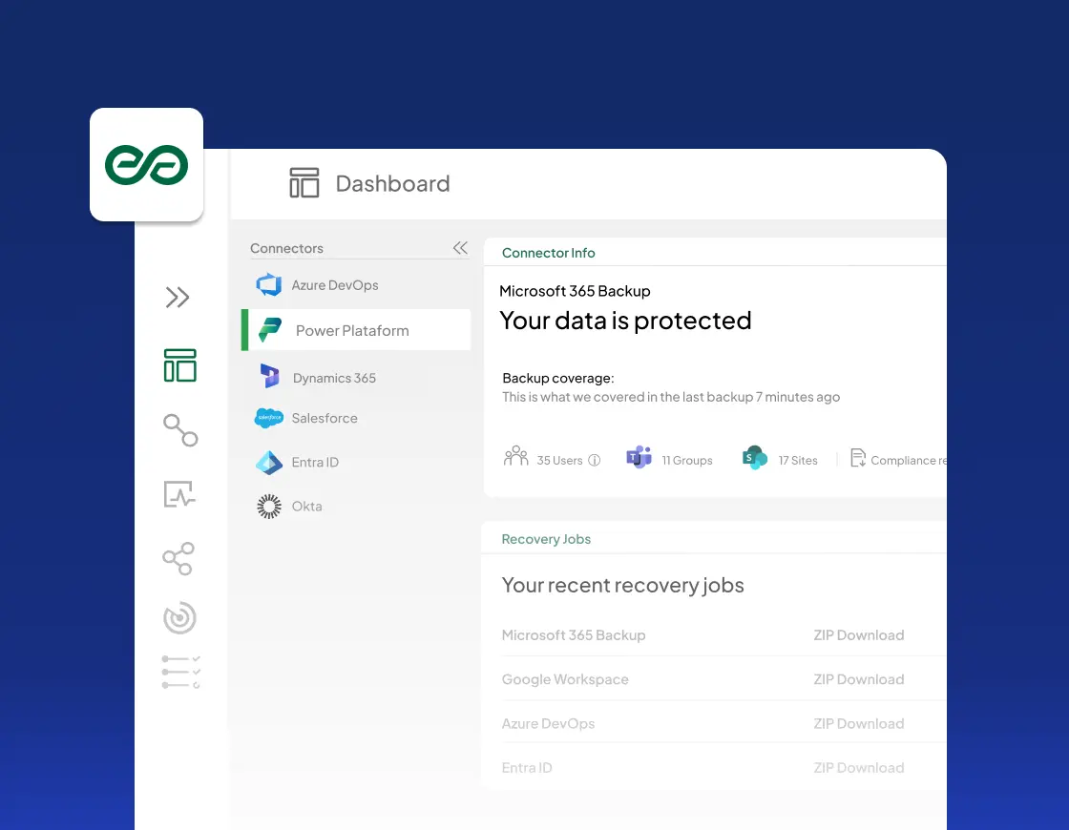Image resolution: width=1069 pixels, height=830 pixels.
Task: Open the Power Platform connector
Action: pos(353,329)
